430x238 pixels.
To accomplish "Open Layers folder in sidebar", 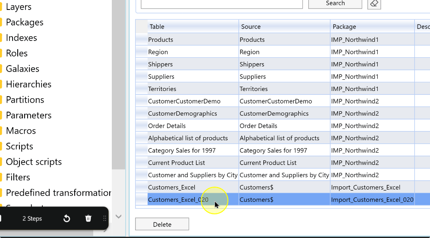I will pyautogui.click(x=19, y=7).
